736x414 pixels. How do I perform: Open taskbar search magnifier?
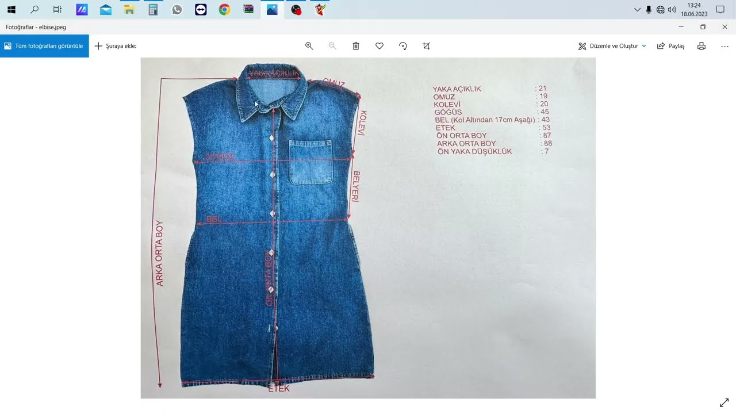(34, 9)
